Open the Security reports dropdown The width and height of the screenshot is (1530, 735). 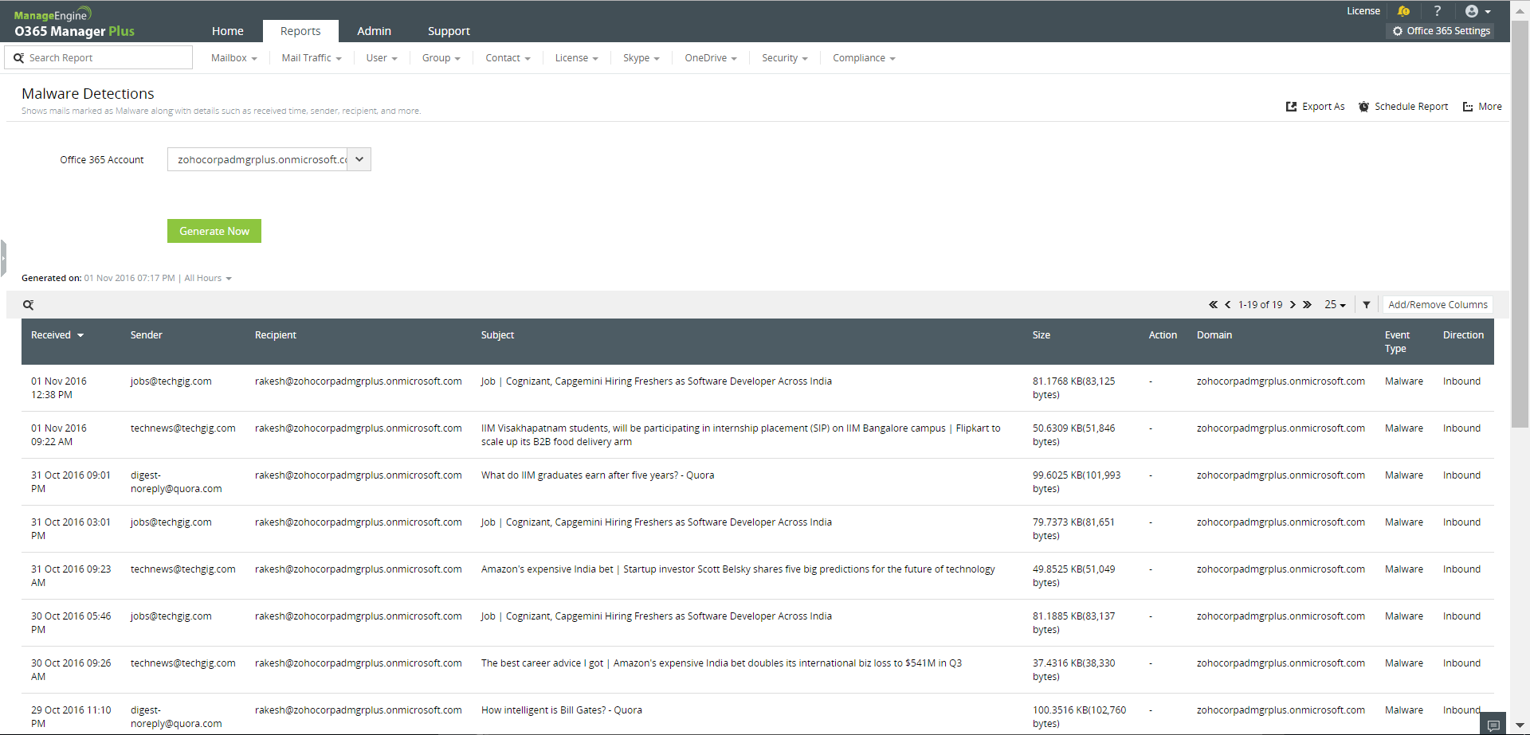pyautogui.click(x=785, y=58)
